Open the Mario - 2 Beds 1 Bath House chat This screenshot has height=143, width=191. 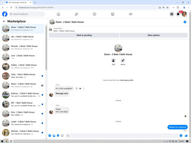coord(23,85)
